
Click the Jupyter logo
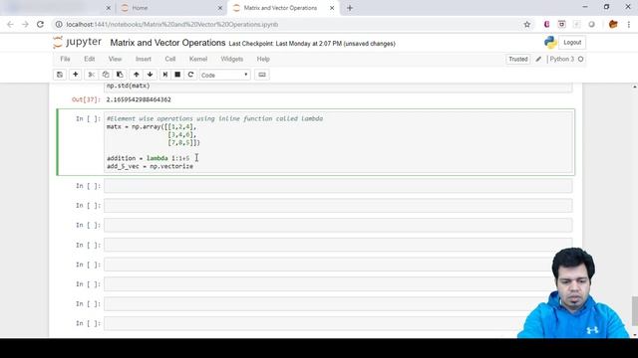click(x=78, y=42)
